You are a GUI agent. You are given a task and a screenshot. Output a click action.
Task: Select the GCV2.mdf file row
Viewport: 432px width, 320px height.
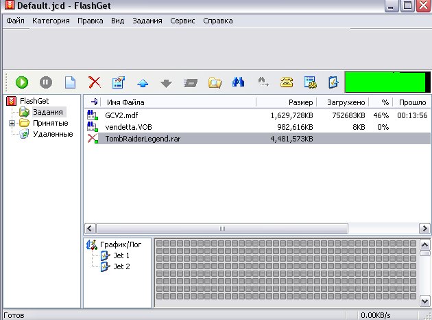[x=258, y=115]
